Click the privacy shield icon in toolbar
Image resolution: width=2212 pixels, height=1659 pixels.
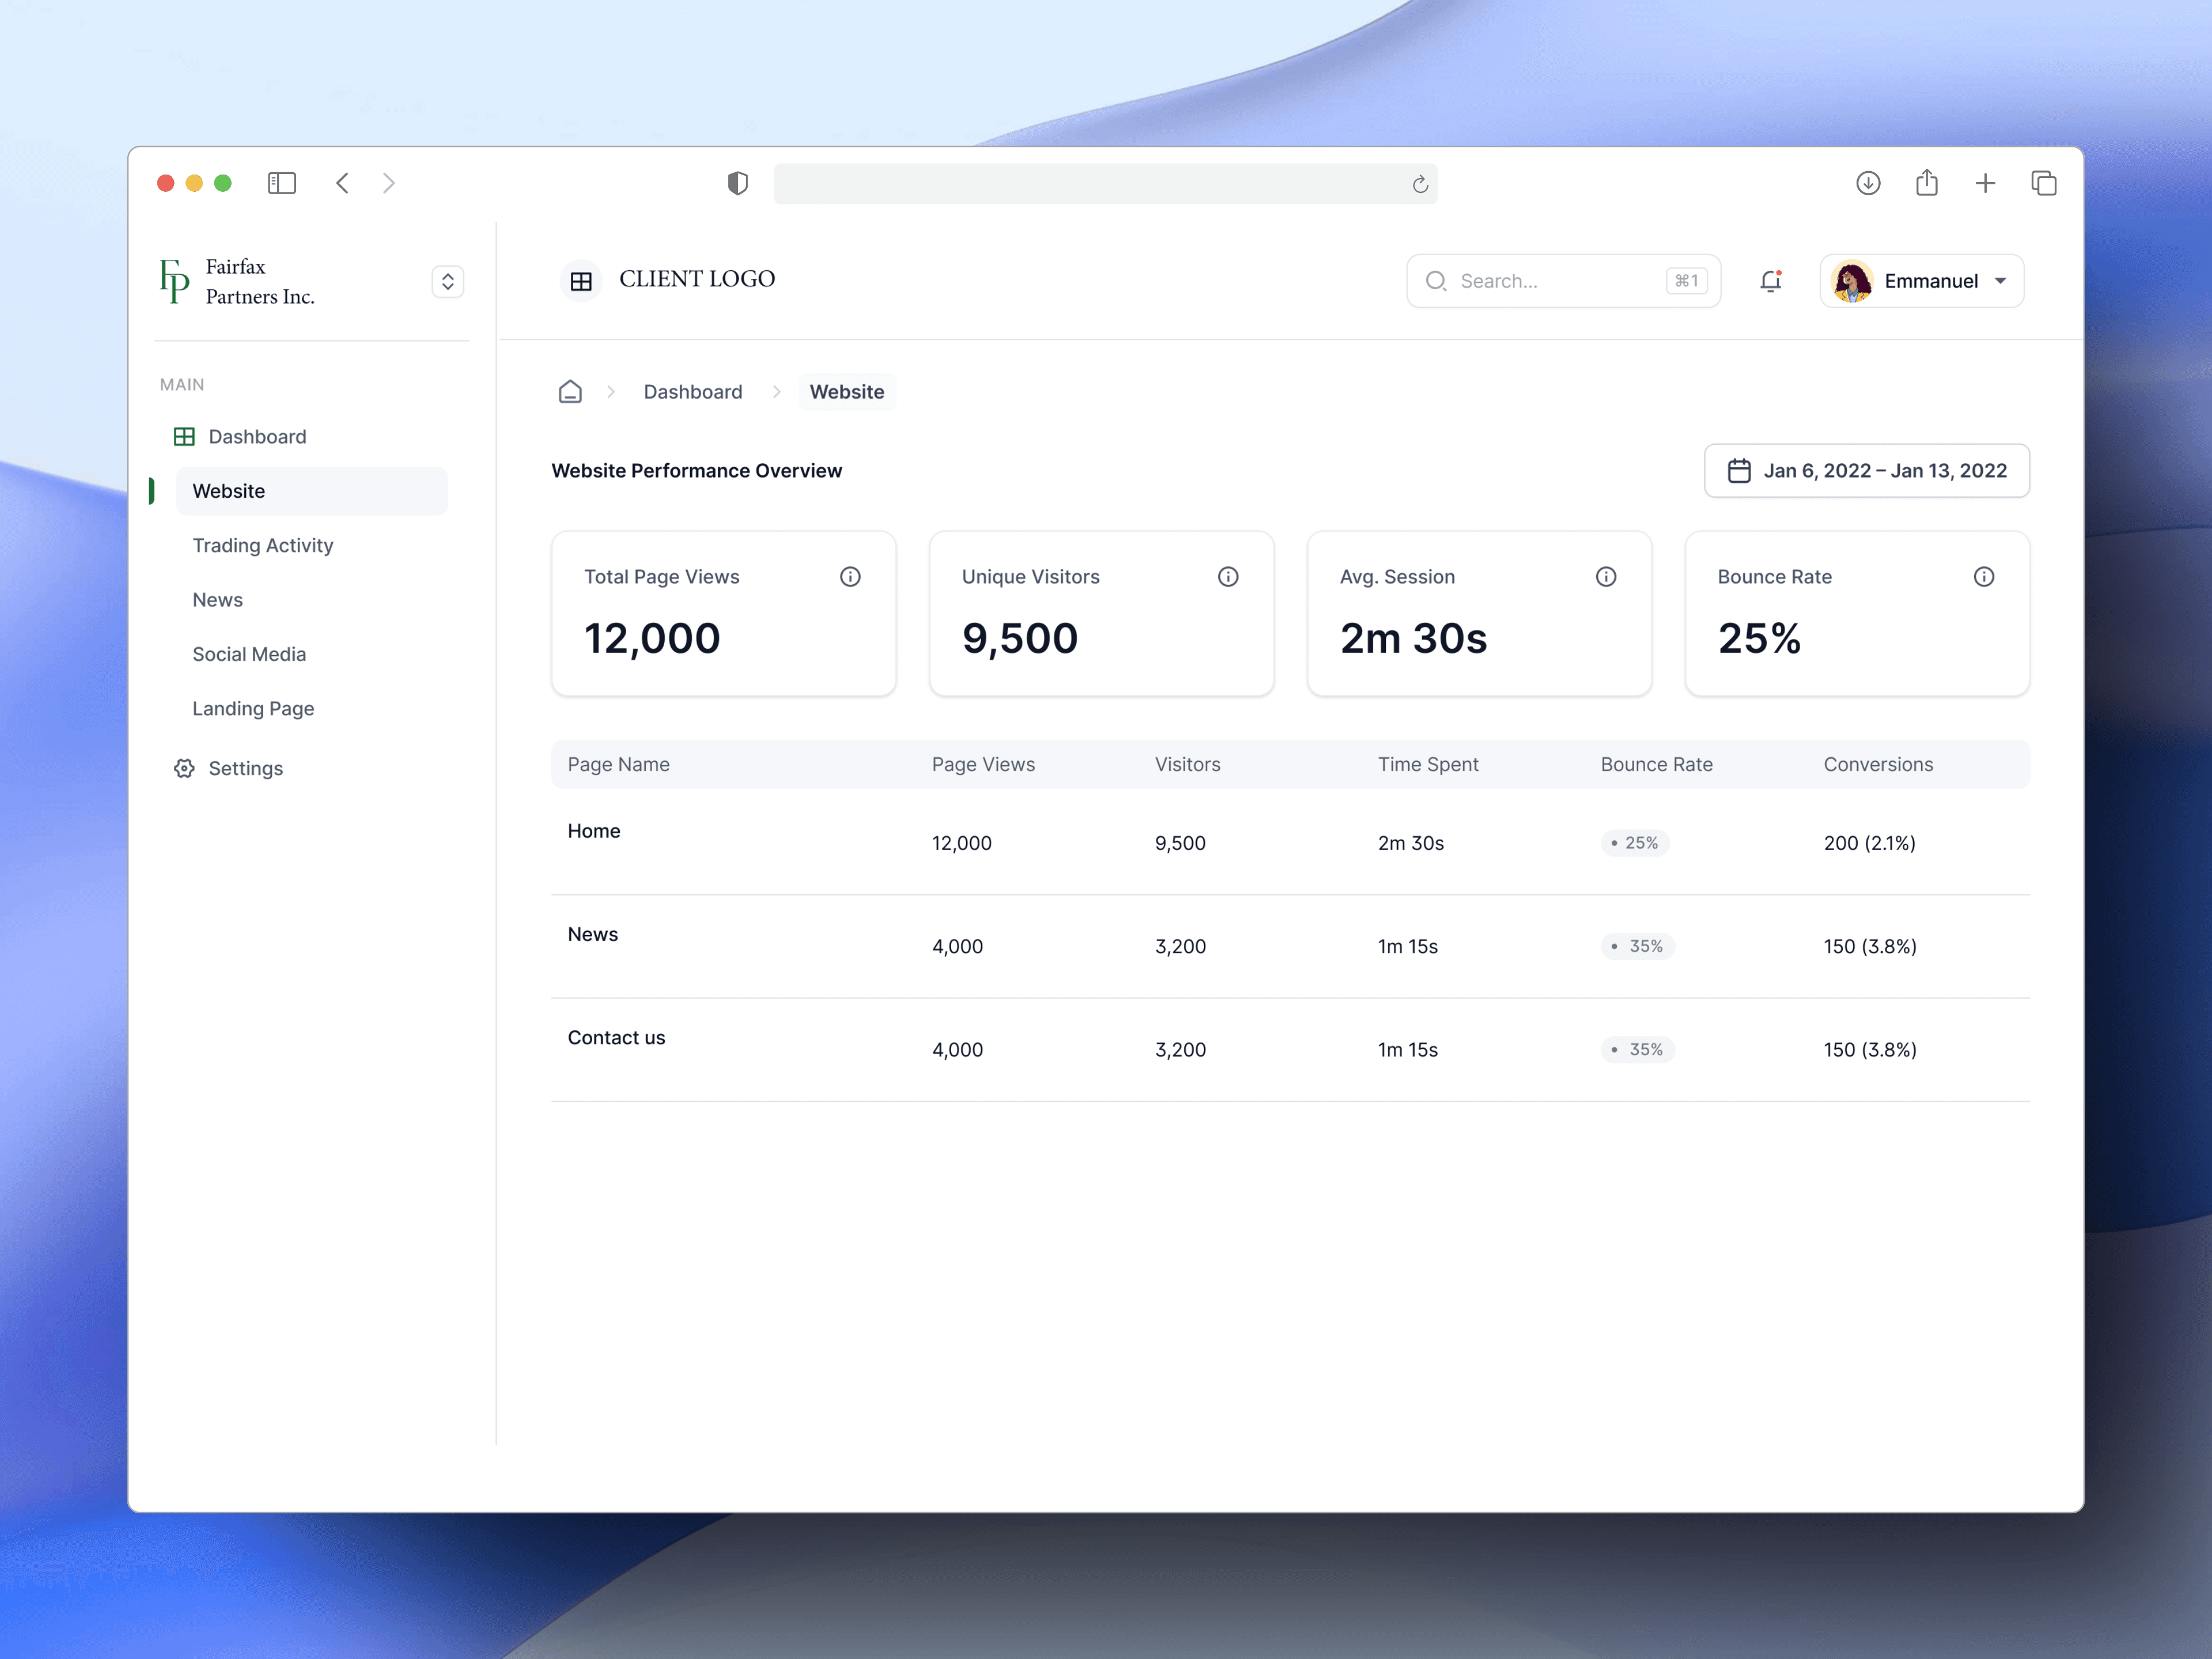[x=738, y=183]
